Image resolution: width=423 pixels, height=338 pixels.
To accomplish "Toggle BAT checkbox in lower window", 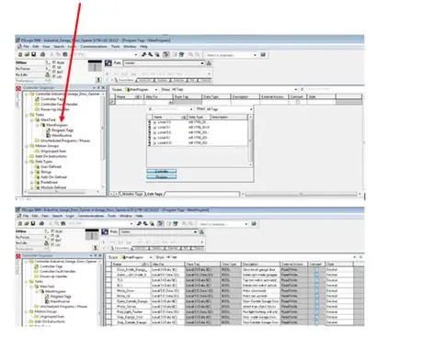I will 52,241.
